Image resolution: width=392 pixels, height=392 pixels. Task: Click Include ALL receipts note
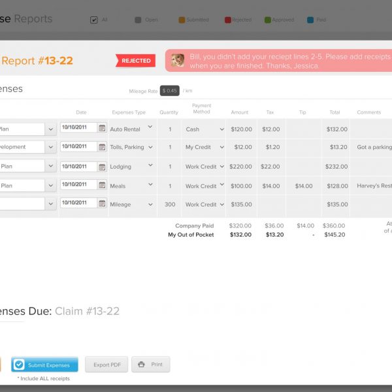pyautogui.click(x=44, y=378)
